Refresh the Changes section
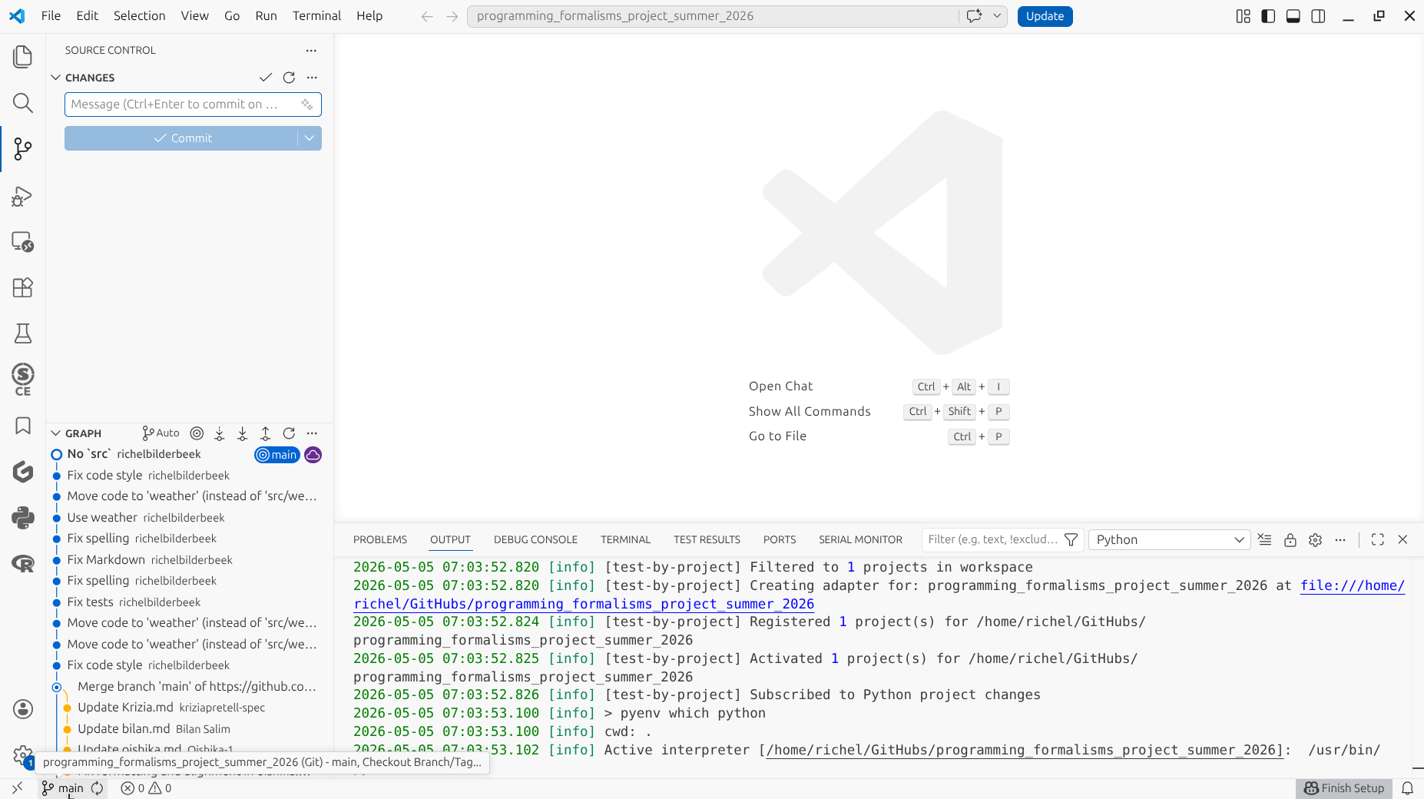Image resolution: width=1424 pixels, height=799 pixels. pos(289,78)
